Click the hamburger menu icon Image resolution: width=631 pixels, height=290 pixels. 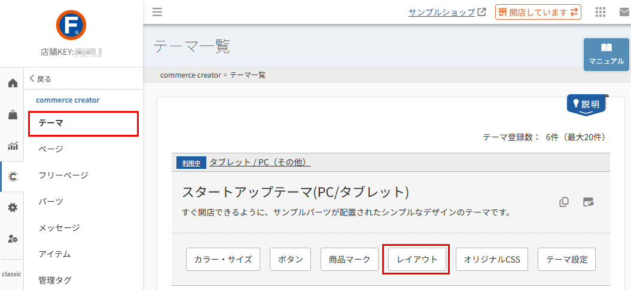click(x=157, y=12)
